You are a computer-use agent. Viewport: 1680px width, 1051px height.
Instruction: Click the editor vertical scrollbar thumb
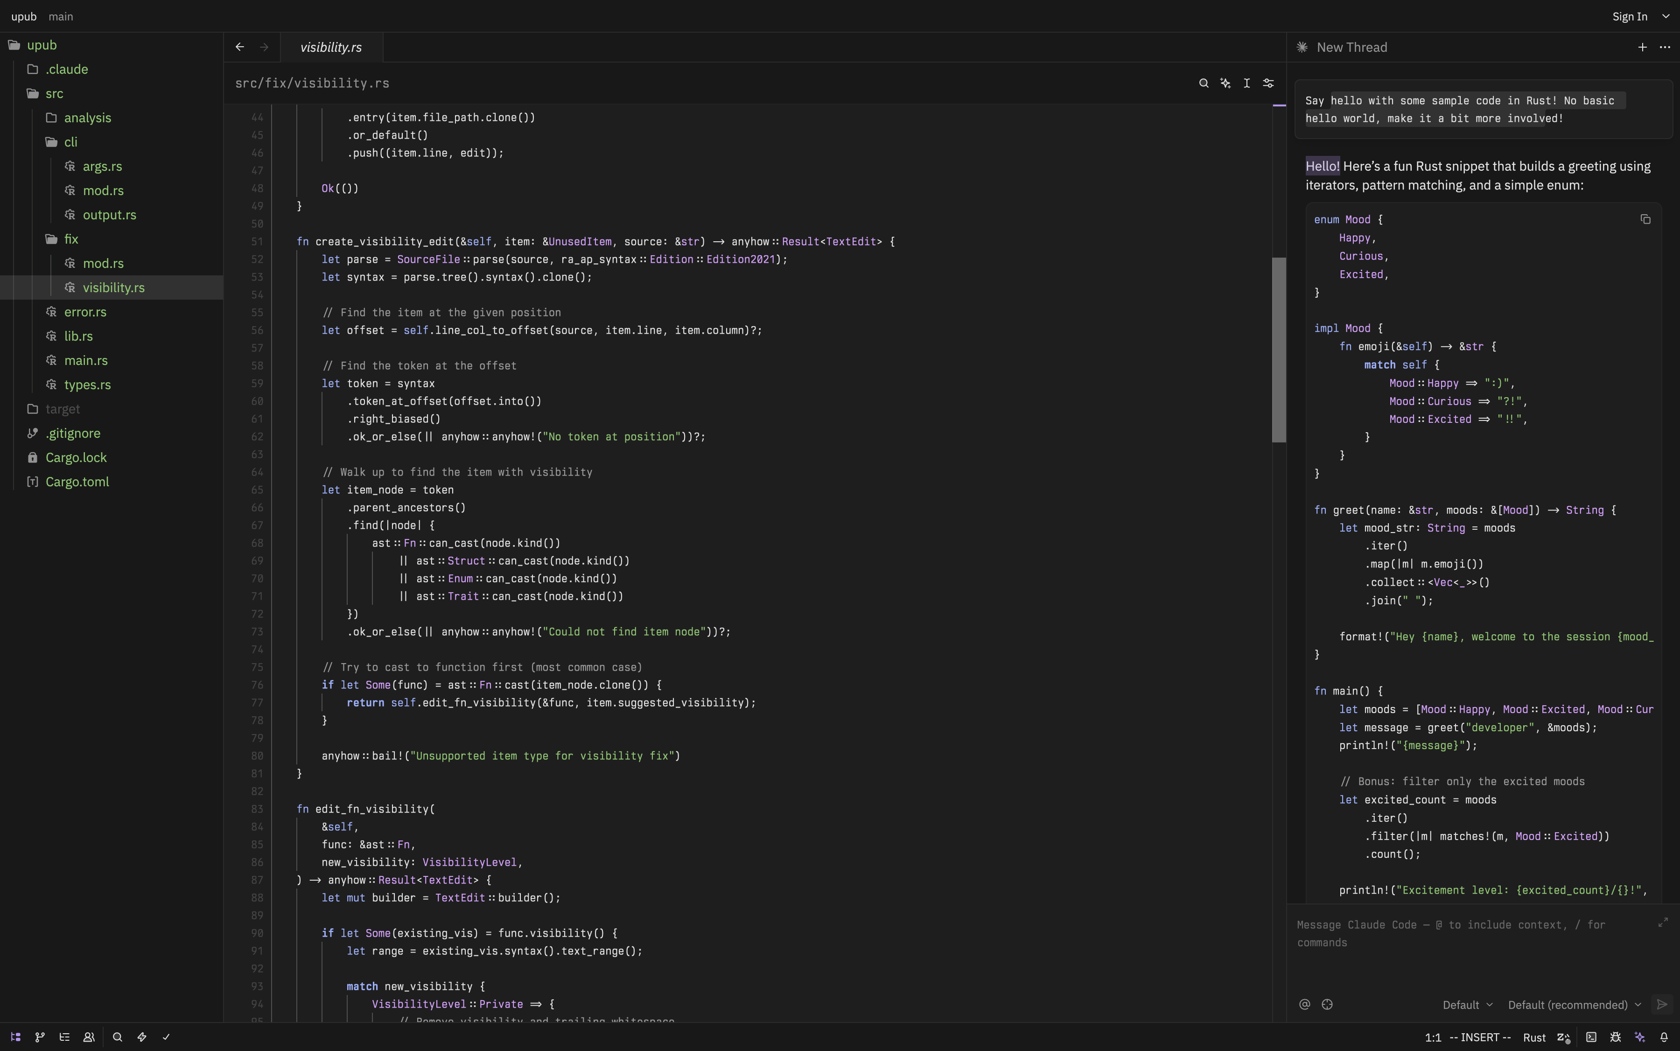[1279, 350]
